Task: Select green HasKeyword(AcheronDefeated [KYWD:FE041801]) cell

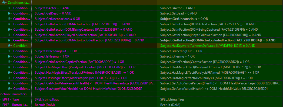Action: [x=208, y=46]
